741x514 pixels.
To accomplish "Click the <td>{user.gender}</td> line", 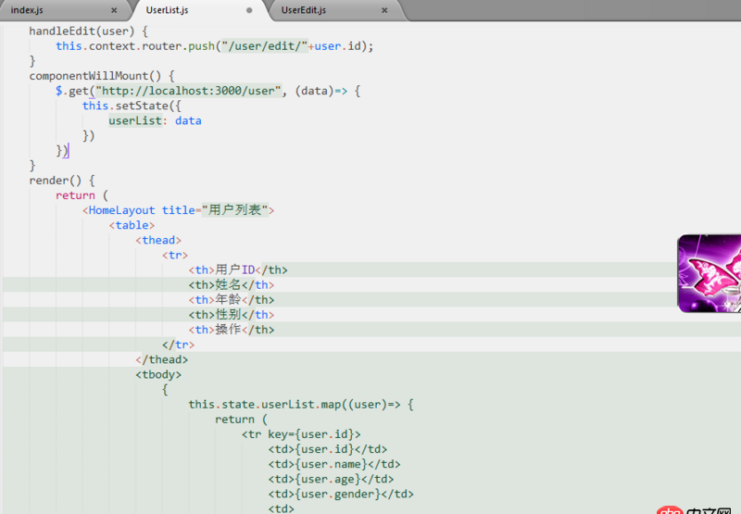I will point(341,495).
